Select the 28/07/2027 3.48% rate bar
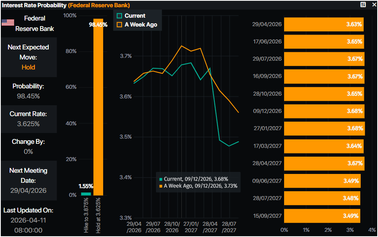378x237 pixels. coord(322,198)
